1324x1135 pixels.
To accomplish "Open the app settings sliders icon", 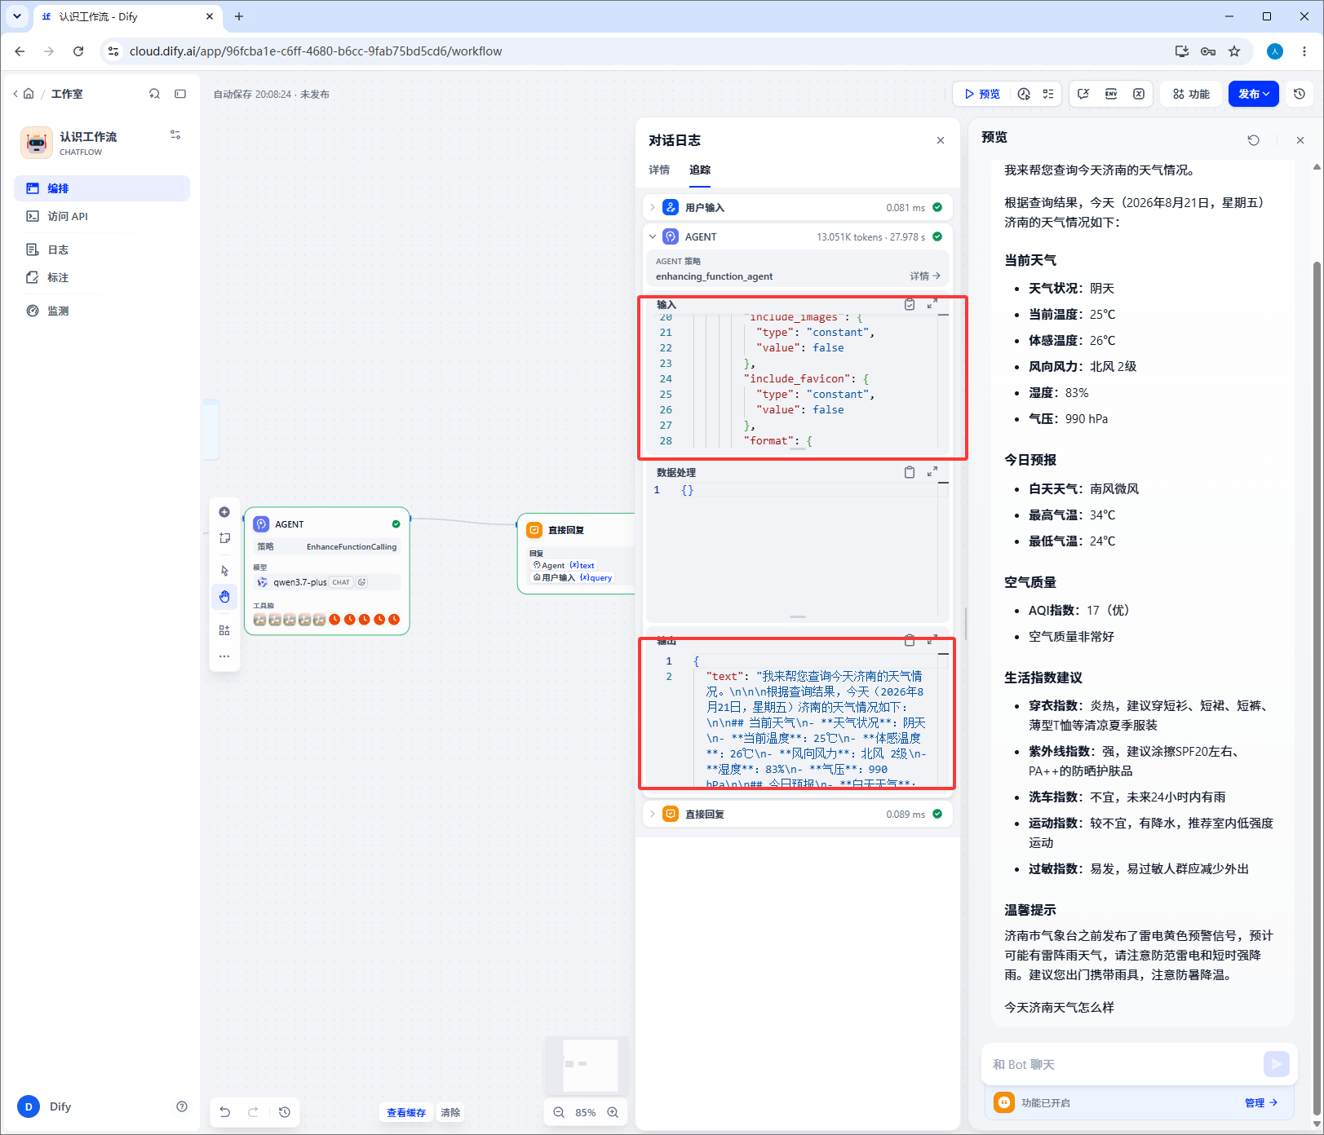I will (175, 135).
